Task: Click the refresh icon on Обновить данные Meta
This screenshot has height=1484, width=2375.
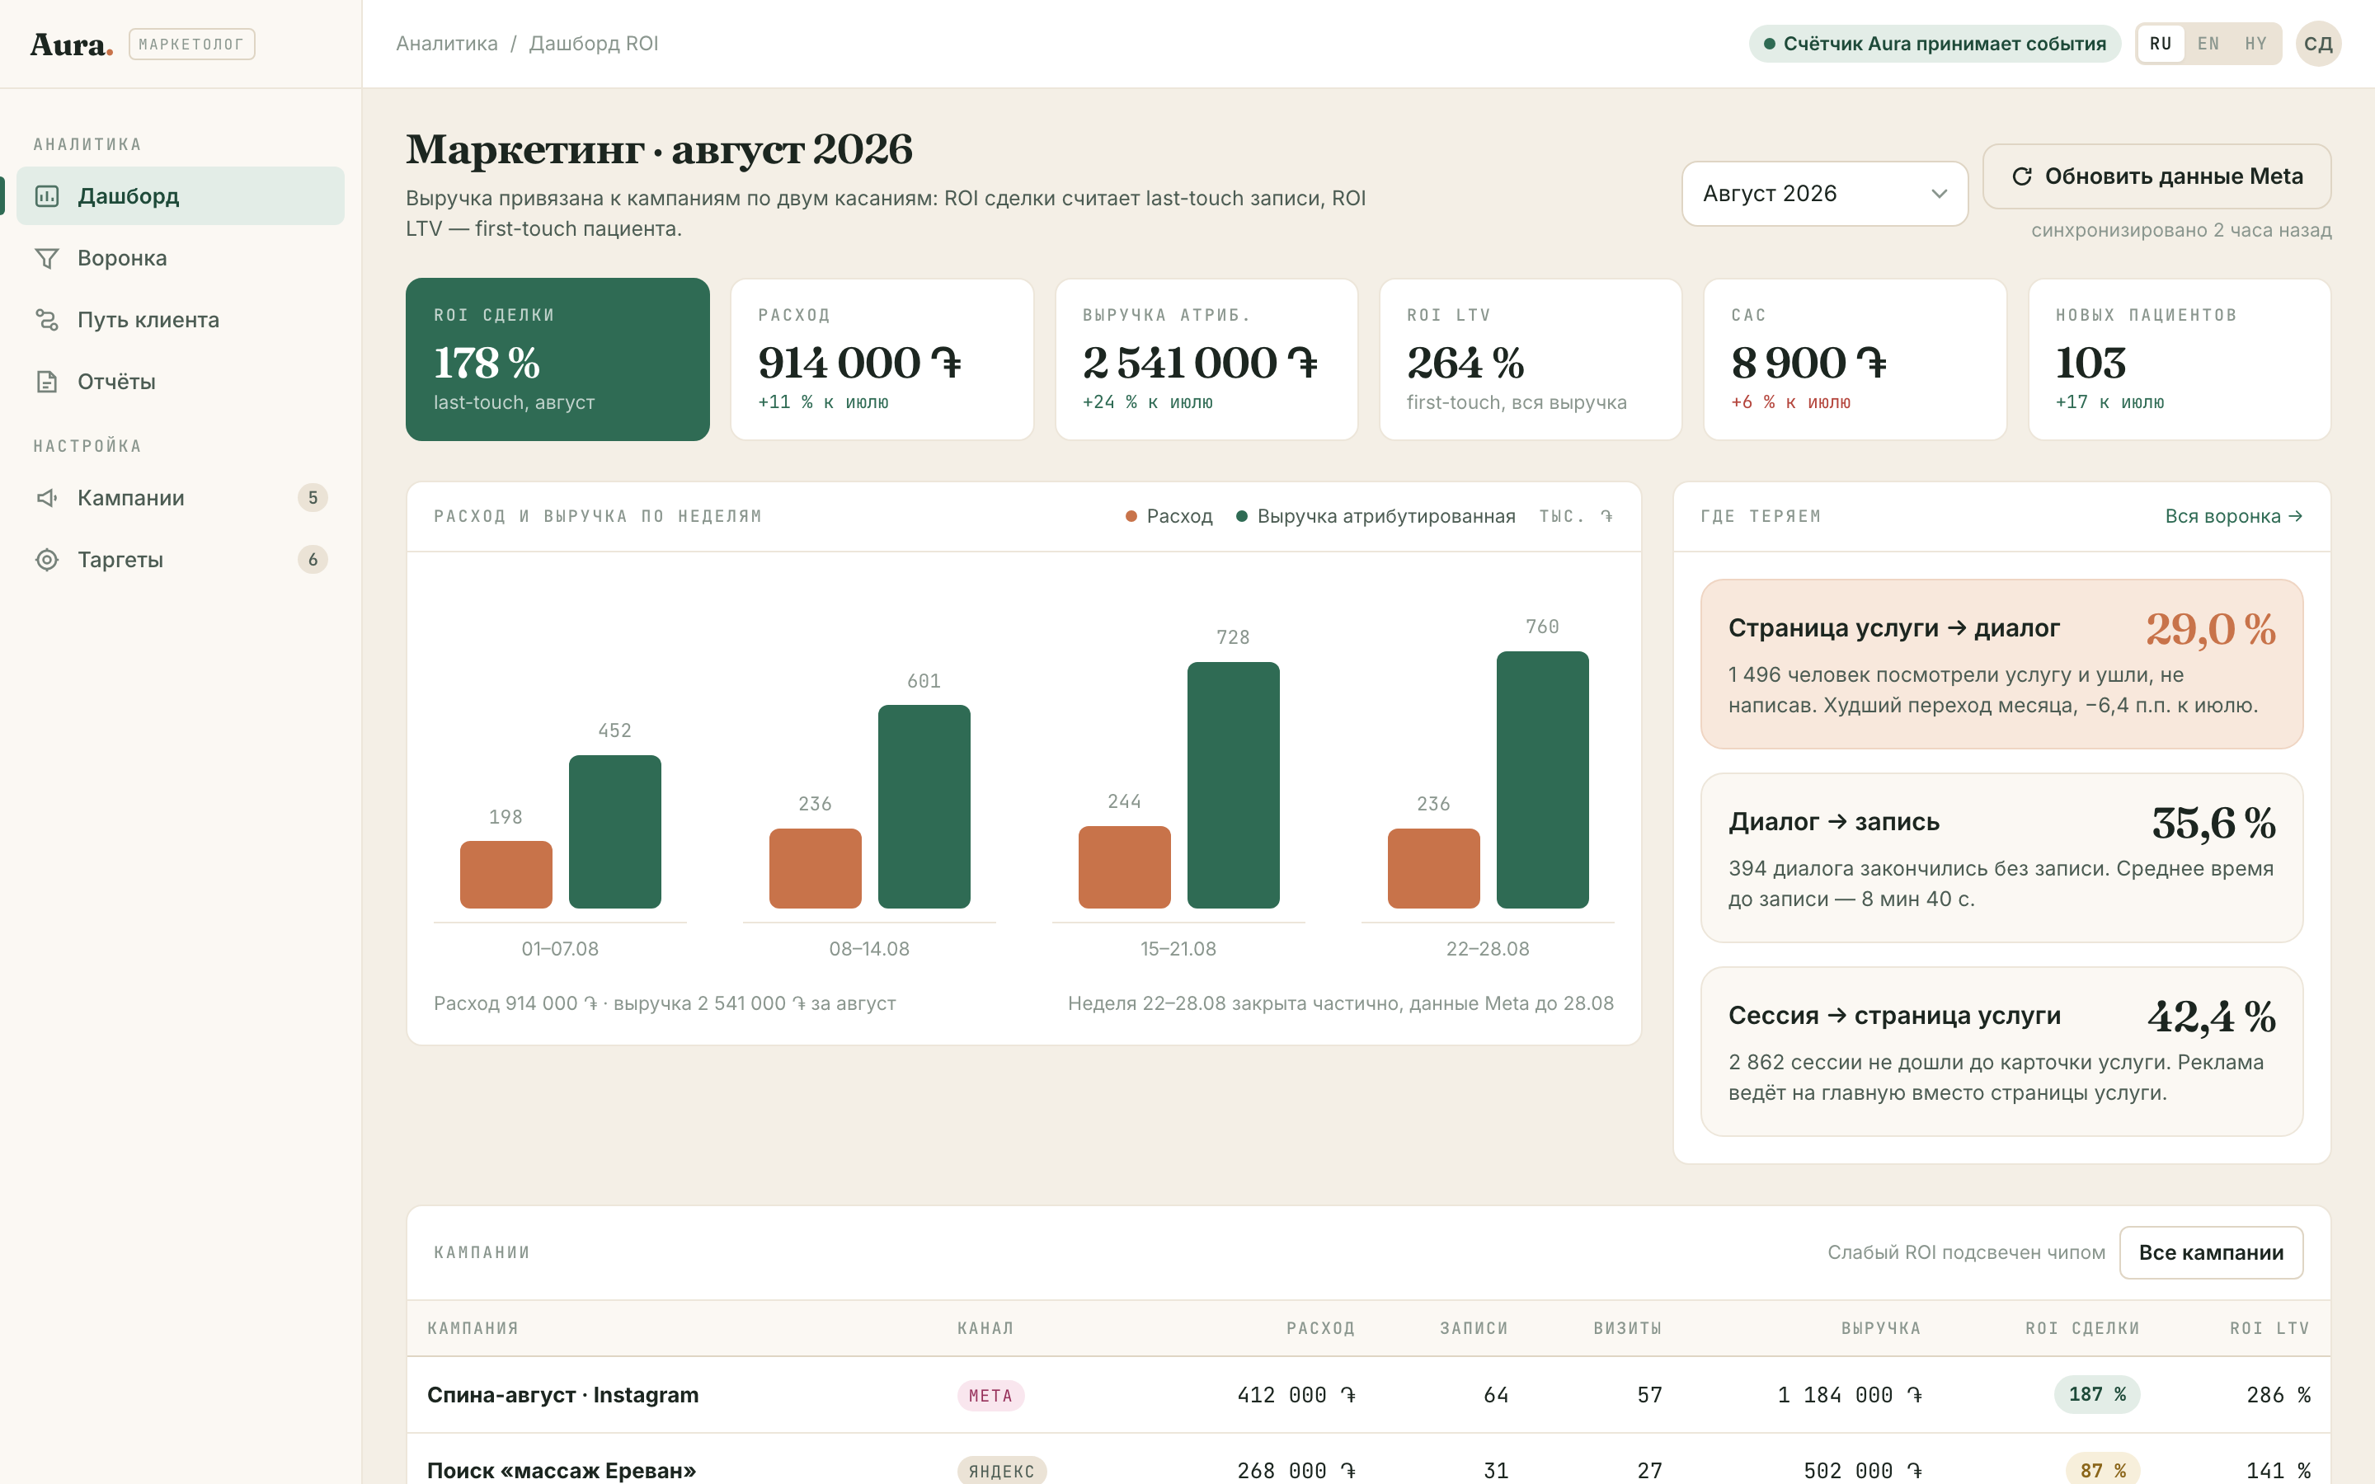Action: [x=2022, y=176]
